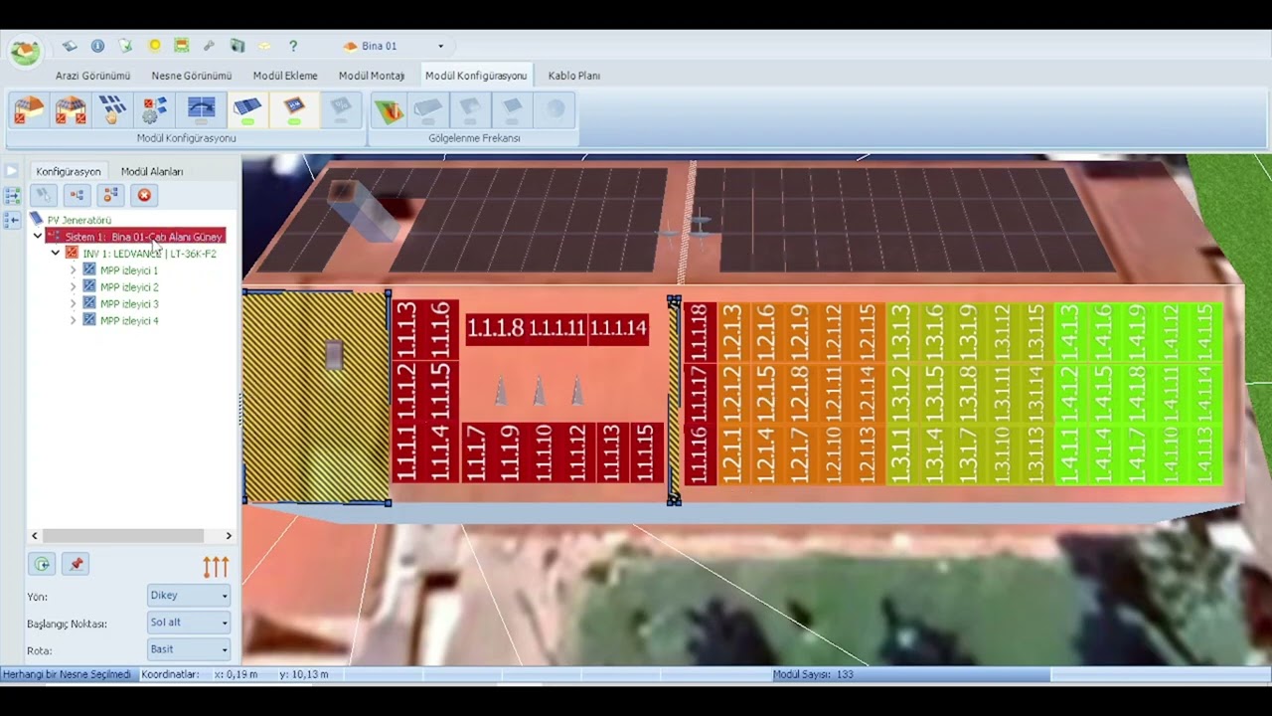Click module 1.1.1.8 on the roof

(x=496, y=328)
